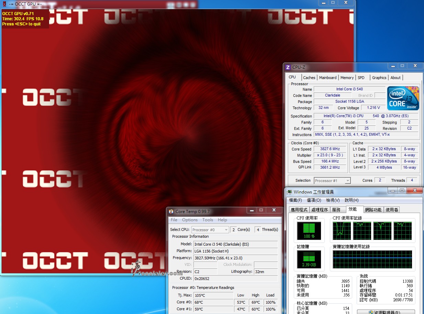
Task: Click the Platform field LGA 1156 (Socket H)
Action: coord(235,251)
